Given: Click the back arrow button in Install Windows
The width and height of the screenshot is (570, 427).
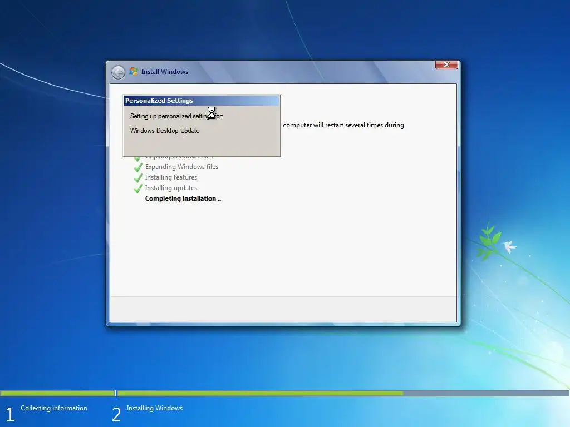Looking at the screenshot, I should coord(118,72).
